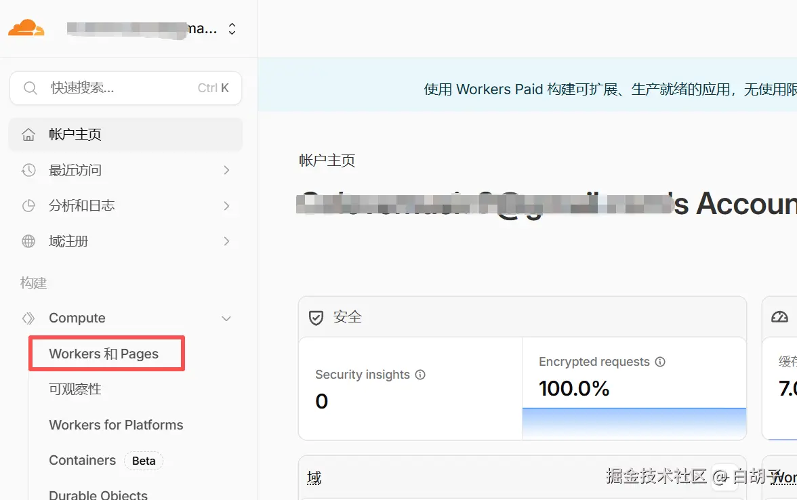Open the 最近访问 menu item
797x500 pixels.
[125, 170]
